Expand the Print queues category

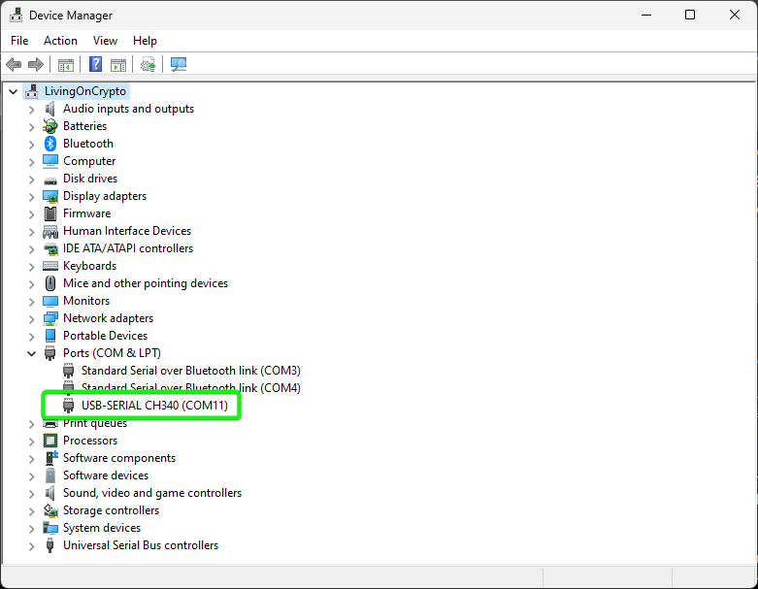coord(31,424)
